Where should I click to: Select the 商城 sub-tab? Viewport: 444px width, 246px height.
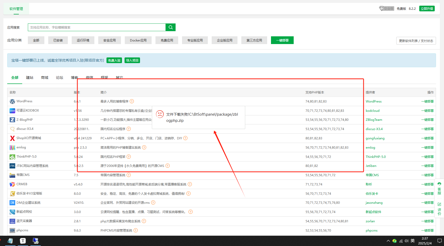[45, 78]
